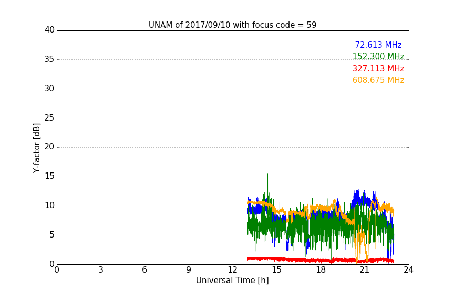Click the y-axis tick label '5'
Image resolution: width=454 pixels, height=302 pixels.
(52, 235)
